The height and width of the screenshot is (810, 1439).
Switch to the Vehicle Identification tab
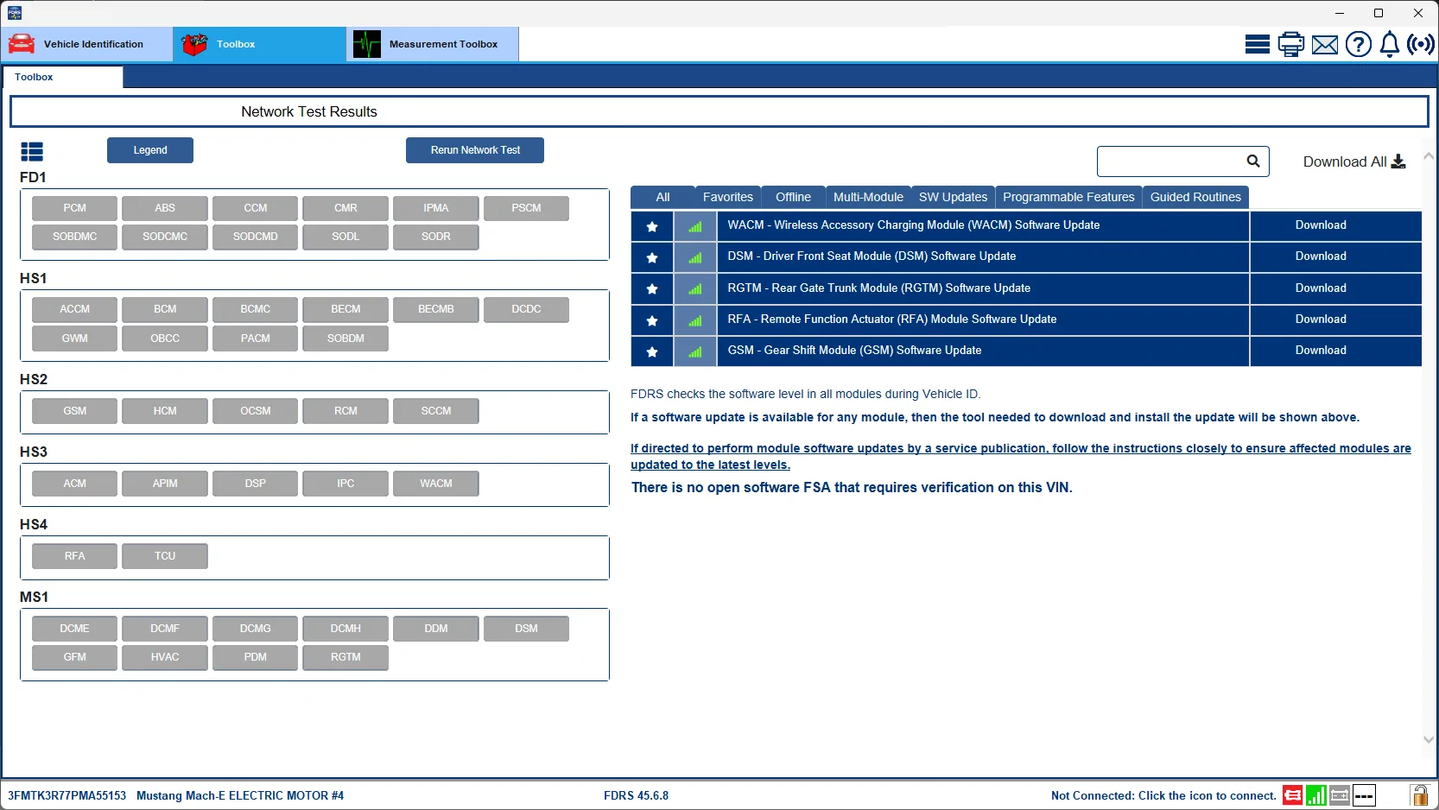coord(87,44)
